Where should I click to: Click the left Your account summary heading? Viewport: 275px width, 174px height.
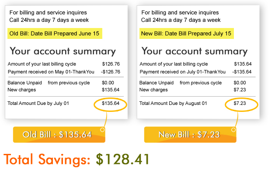coord(63,51)
